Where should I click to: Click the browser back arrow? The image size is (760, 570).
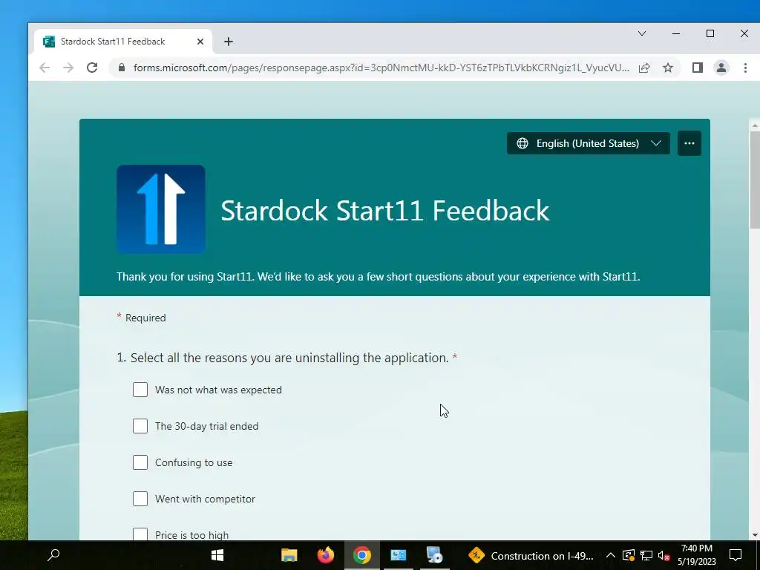[x=45, y=68]
